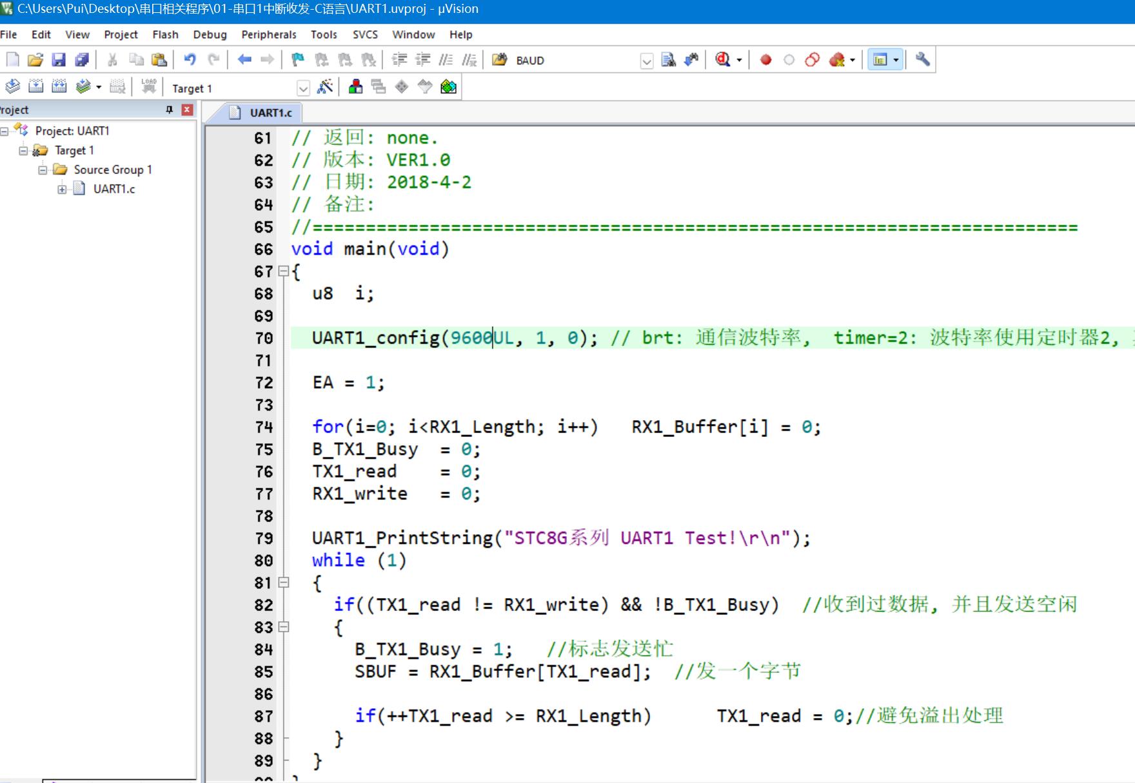Toggle the bookmark flag icon

297,60
